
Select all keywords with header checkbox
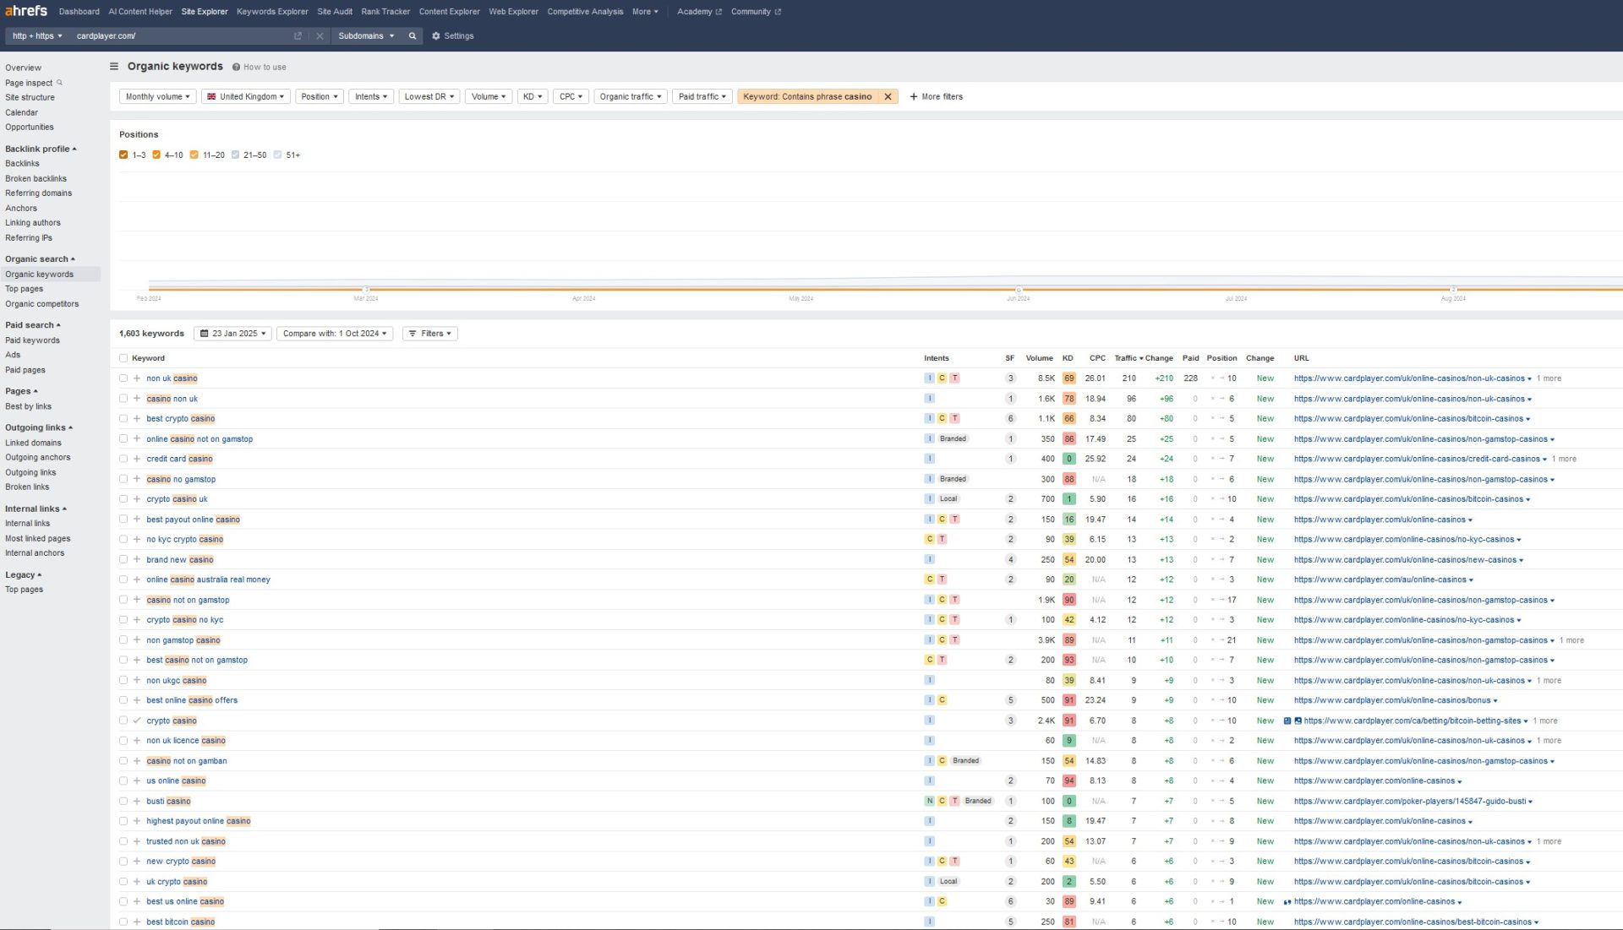(x=123, y=358)
